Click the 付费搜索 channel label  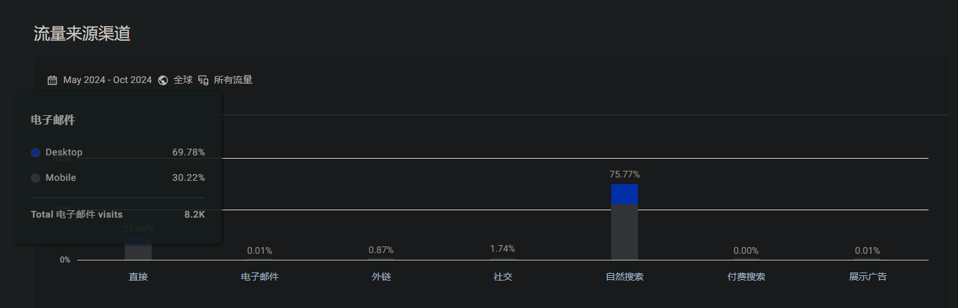[x=746, y=277]
